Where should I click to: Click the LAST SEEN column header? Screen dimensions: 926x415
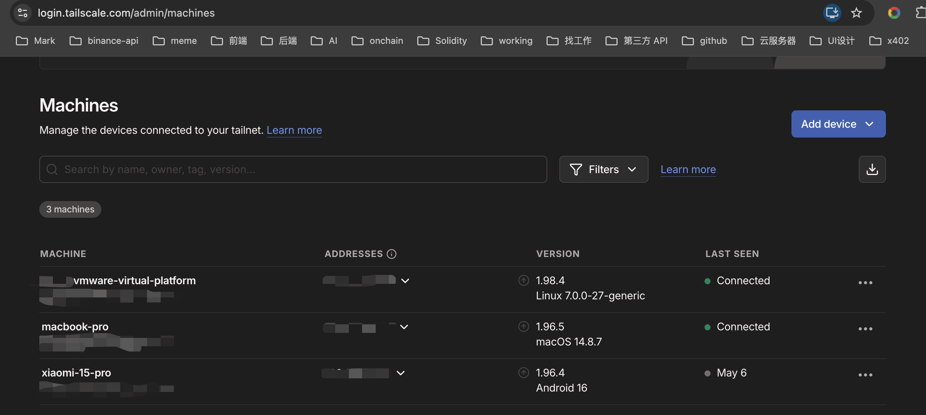coord(732,254)
